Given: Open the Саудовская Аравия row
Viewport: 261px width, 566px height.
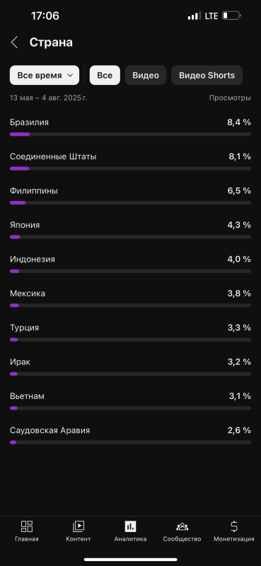Looking at the screenshot, I should point(130,435).
